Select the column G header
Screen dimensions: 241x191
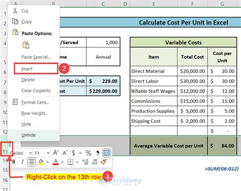coord(222,4)
